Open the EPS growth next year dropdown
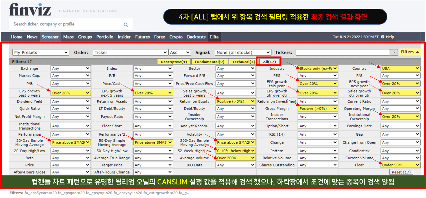 pos(400,84)
